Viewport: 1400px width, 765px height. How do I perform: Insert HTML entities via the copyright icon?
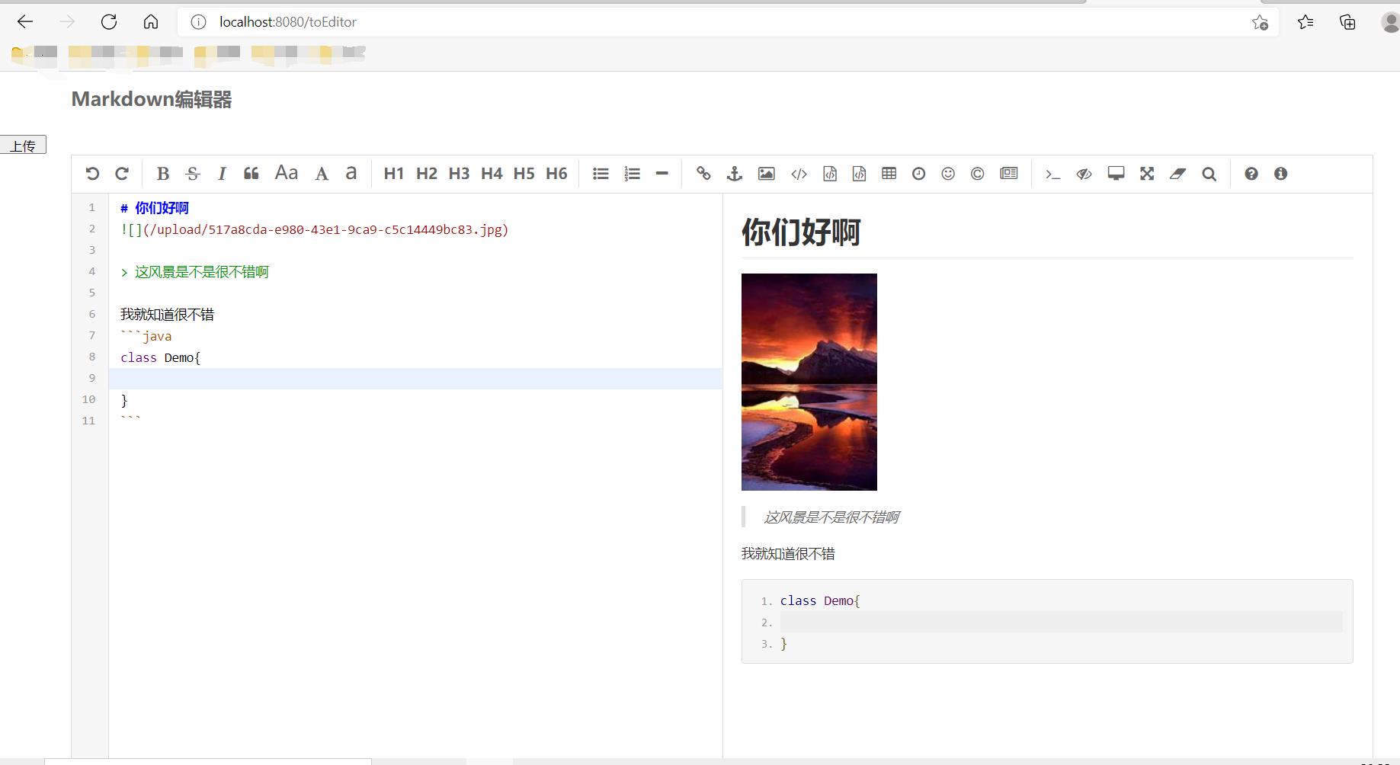point(977,174)
